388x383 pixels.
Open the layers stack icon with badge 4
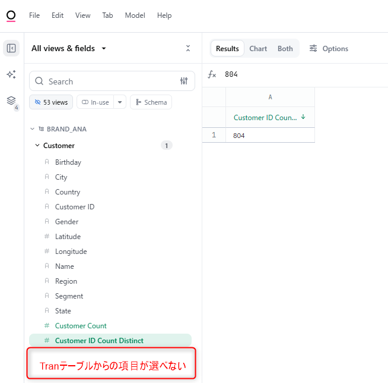12,102
